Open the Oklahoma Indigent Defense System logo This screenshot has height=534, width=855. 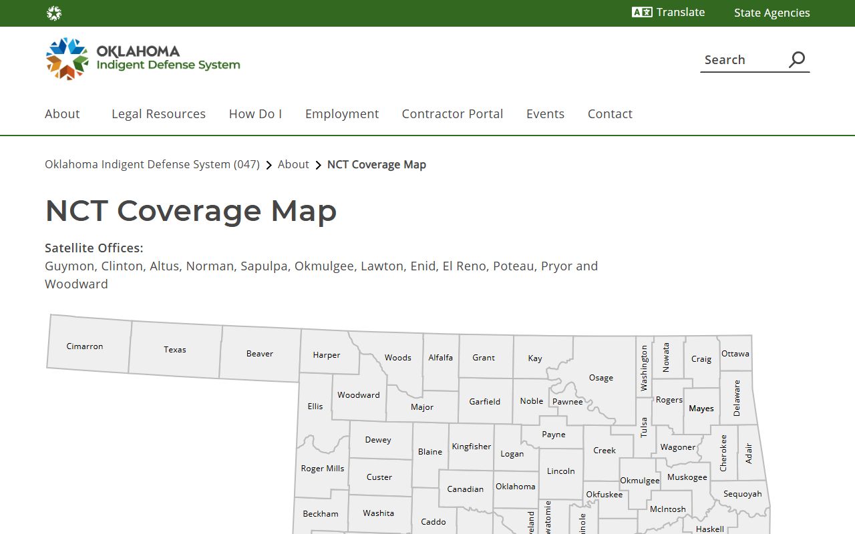[x=143, y=59]
